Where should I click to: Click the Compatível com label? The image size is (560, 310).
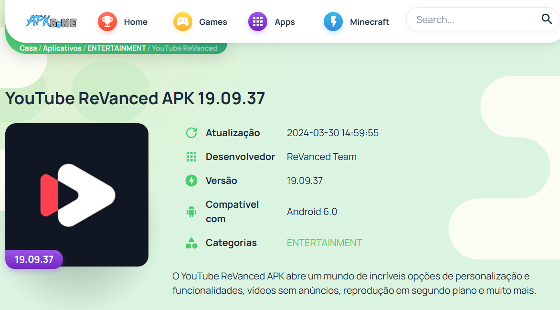(232, 212)
